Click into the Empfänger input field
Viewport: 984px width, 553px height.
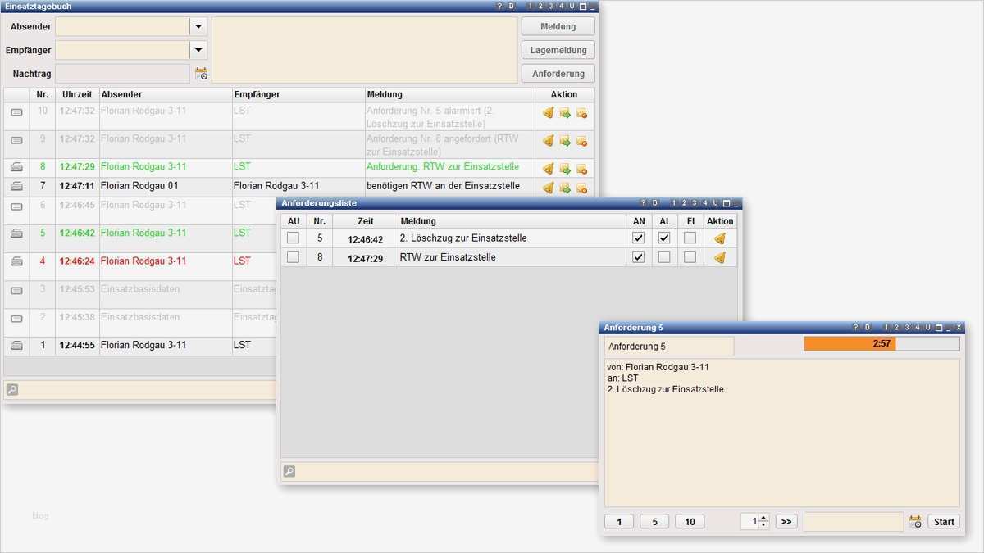click(x=122, y=50)
